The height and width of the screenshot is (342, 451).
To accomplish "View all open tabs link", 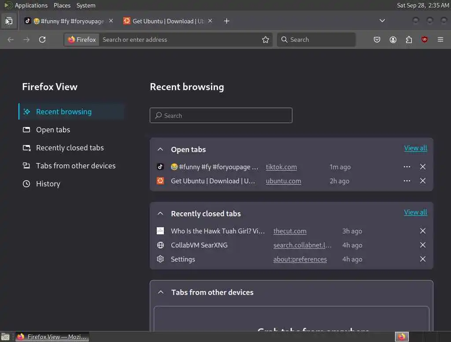I will [415, 148].
